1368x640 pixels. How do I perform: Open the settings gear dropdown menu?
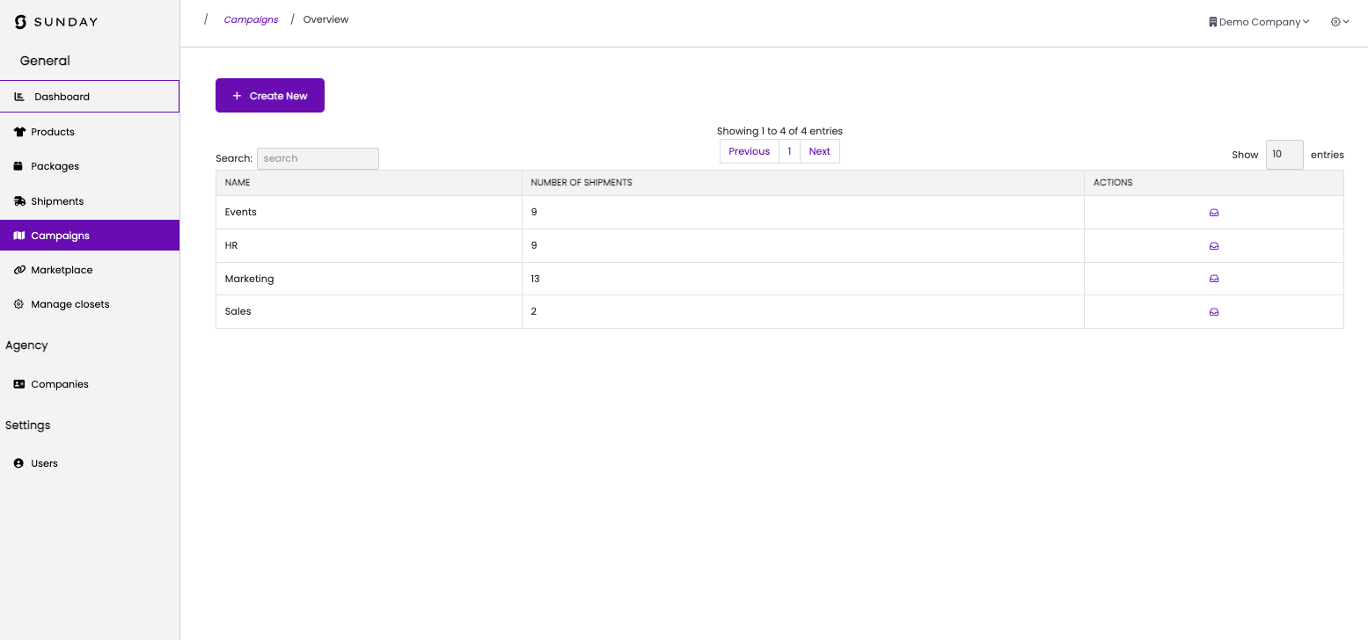[x=1340, y=22]
